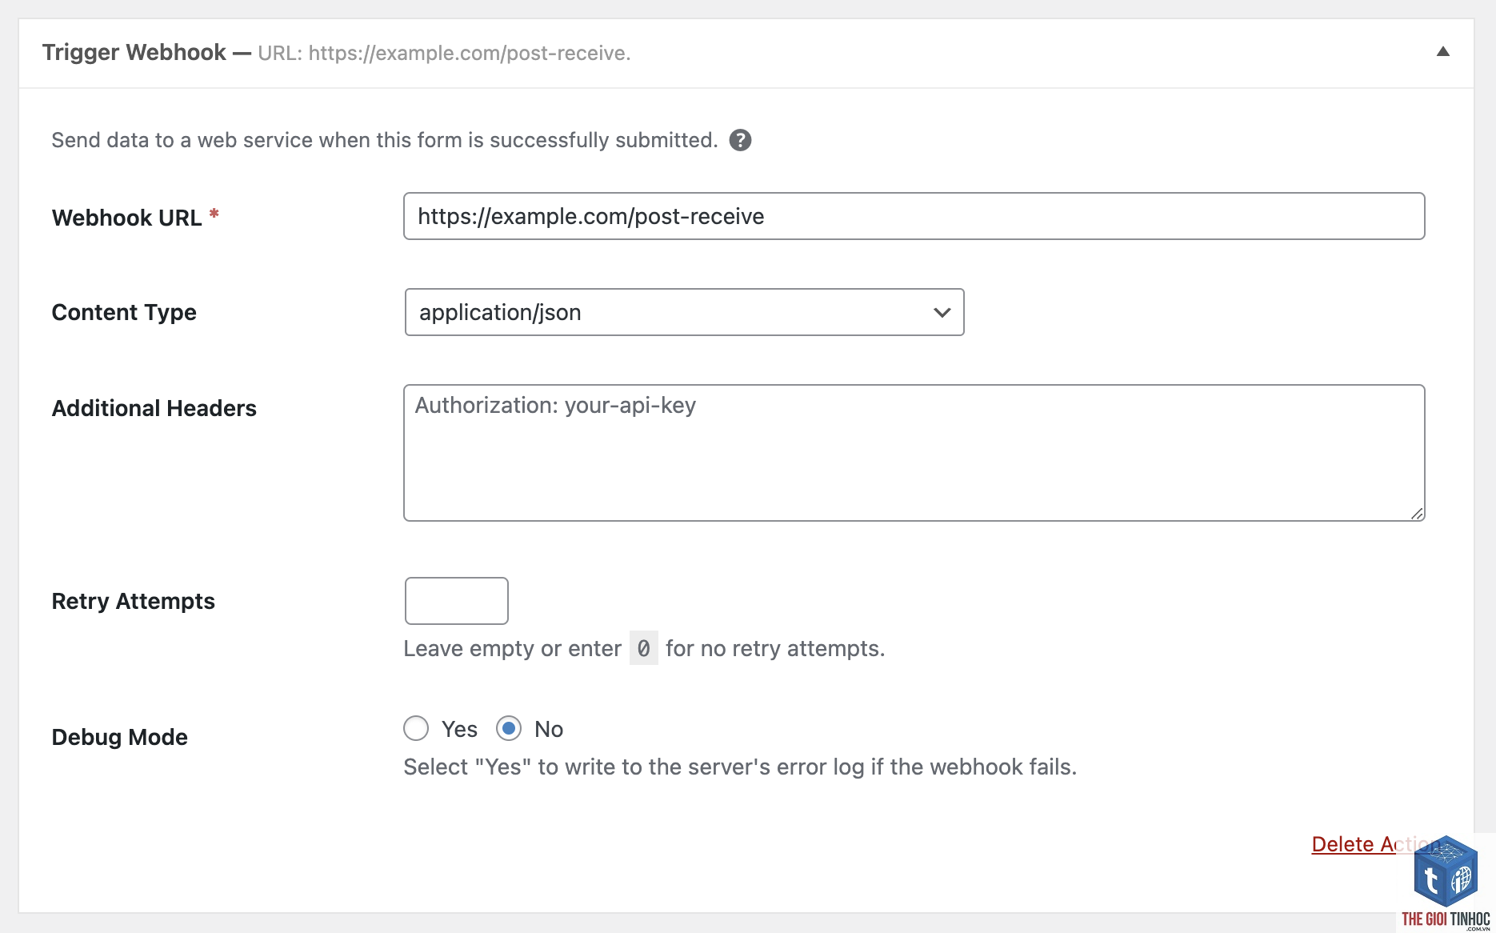
Task: Click the server's error log hint text
Action: (x=740, y=767)
